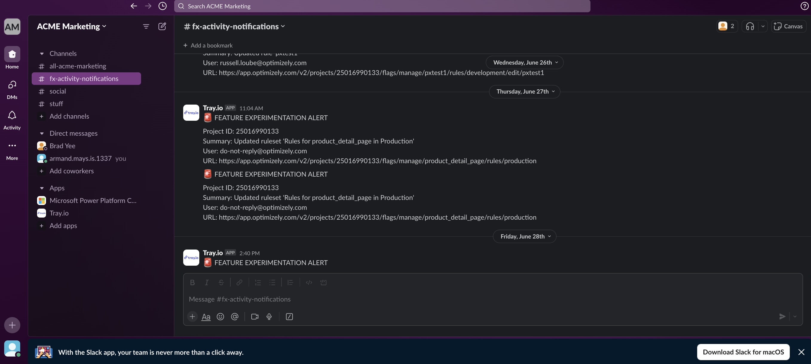This screenshot has height=364, width=811.
Task: Open Brad Yee direct message
Action: coord(86,146)
